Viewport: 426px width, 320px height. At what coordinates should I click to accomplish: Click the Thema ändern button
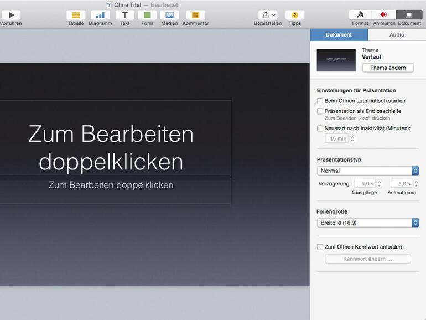pyautogui.click(x=388, y=68)
